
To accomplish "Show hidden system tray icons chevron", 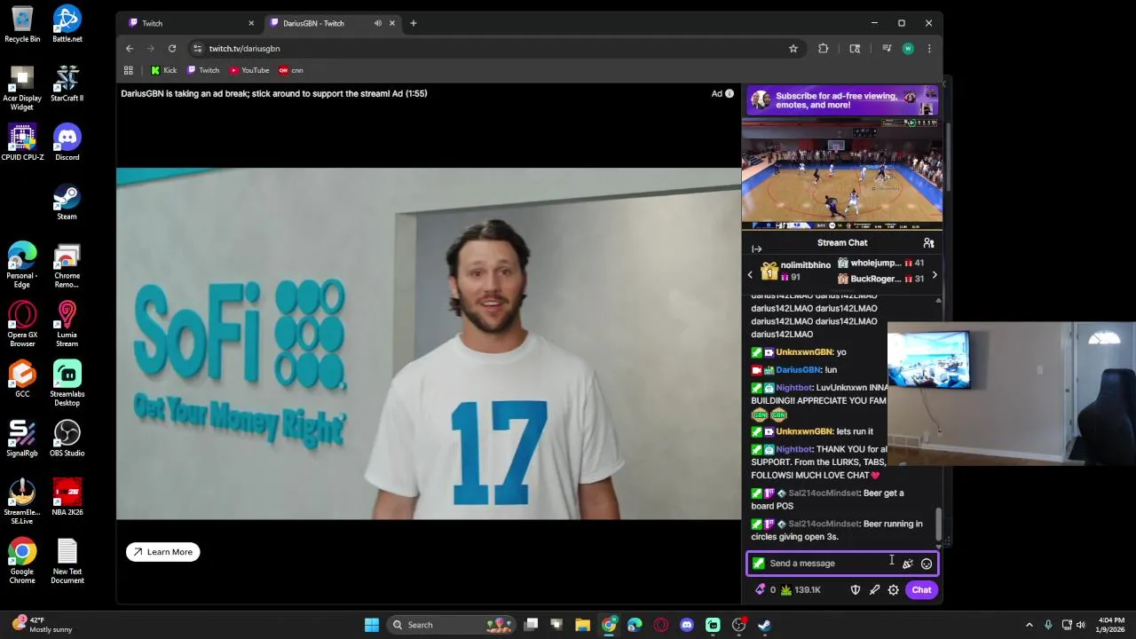I will 1029,625.
